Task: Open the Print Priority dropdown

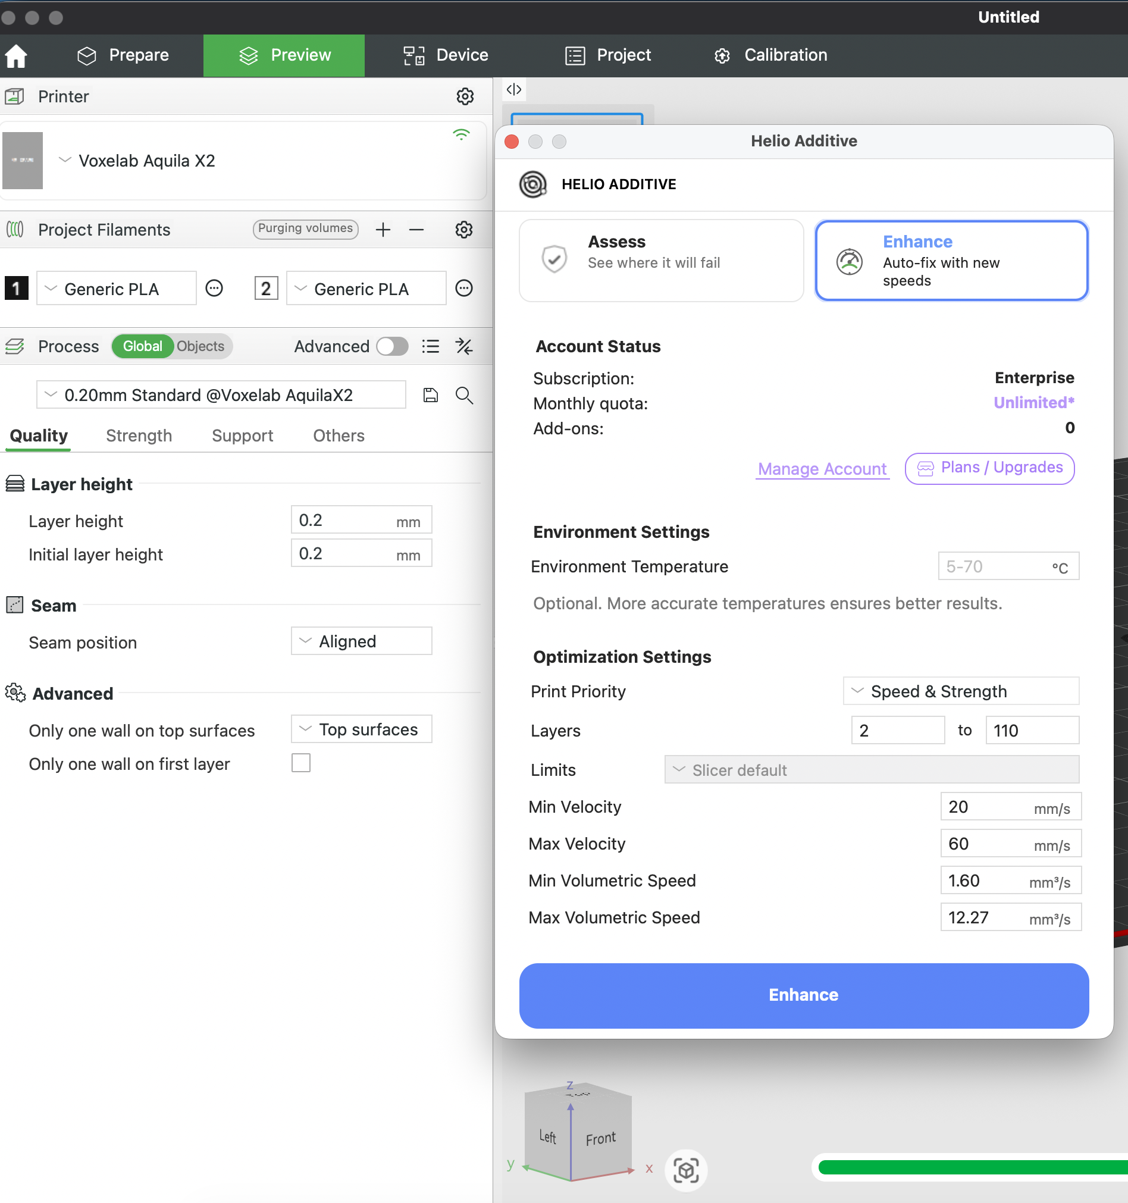Action: [960, 691]
